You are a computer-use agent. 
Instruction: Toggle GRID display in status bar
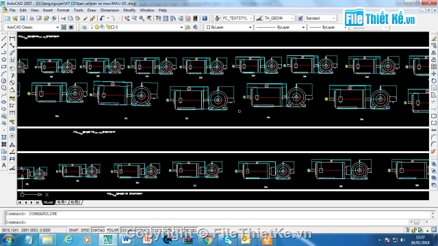(x=85, y=230)
